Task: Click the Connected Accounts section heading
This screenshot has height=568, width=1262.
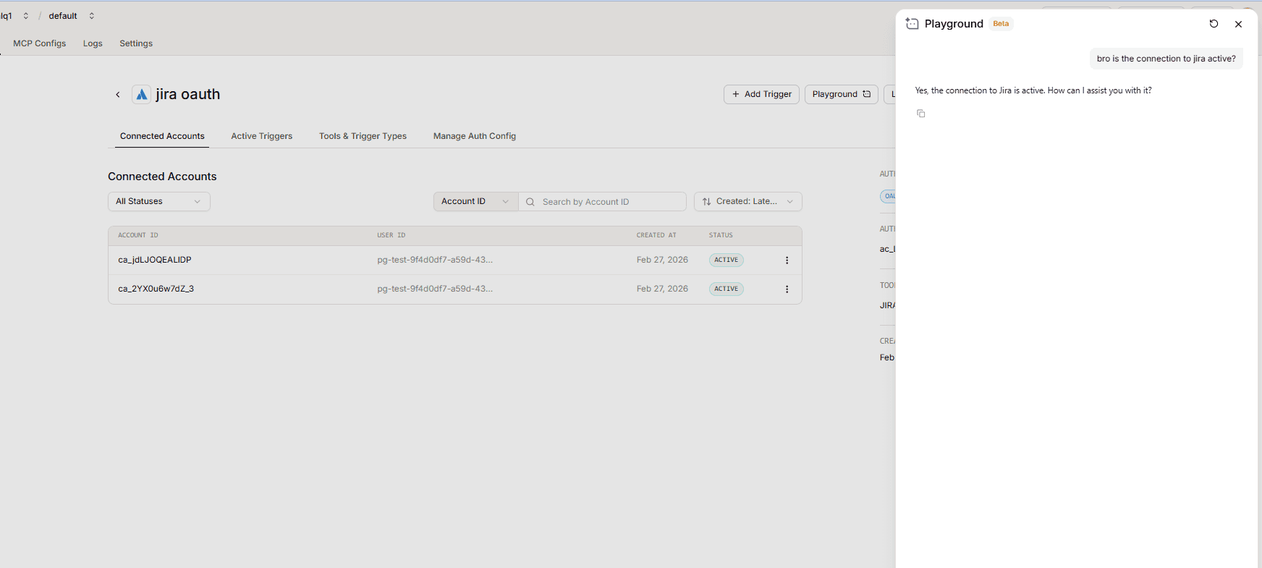Action: click(162, 177)
